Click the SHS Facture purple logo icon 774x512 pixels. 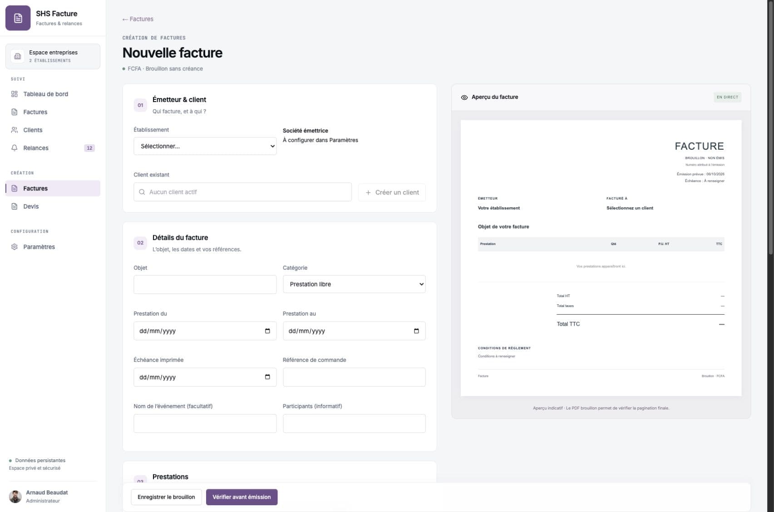[x=18, y=18]
